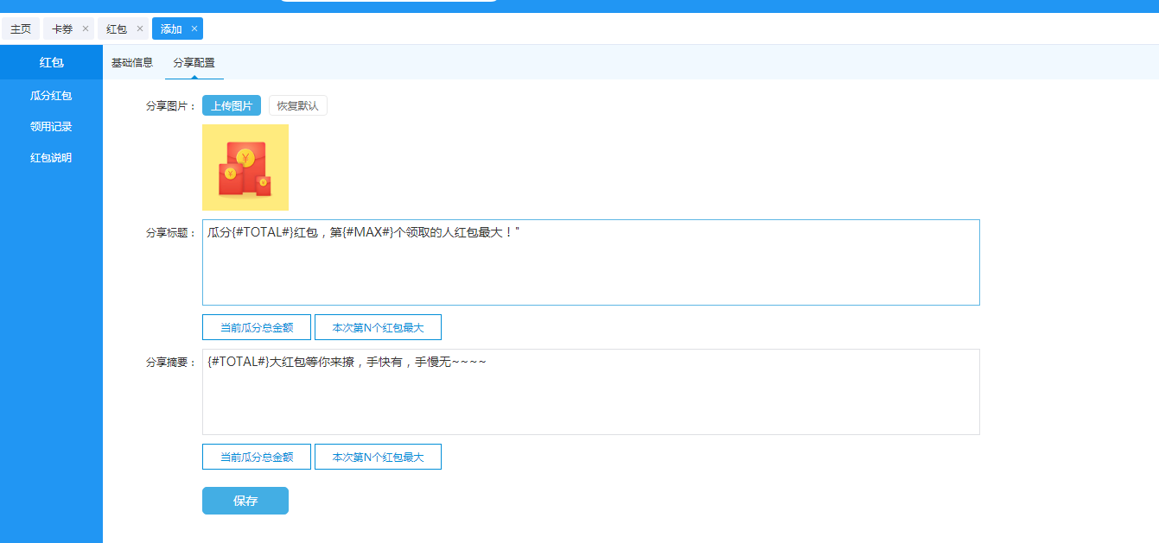Click the 上传图片 button
The width and height of the screenshot is (1159, 543).
(232, 105)
